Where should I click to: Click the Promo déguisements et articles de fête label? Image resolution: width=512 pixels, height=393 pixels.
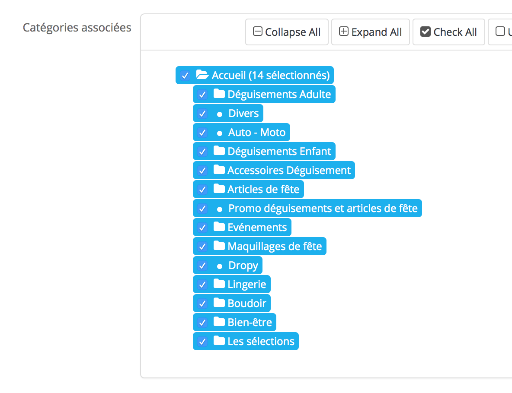click(x=323, y=208)
